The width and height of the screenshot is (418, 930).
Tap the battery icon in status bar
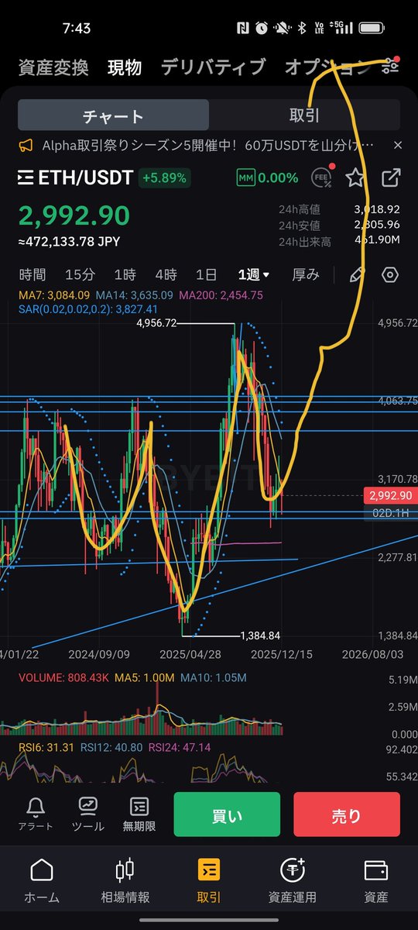click(372, 28)
